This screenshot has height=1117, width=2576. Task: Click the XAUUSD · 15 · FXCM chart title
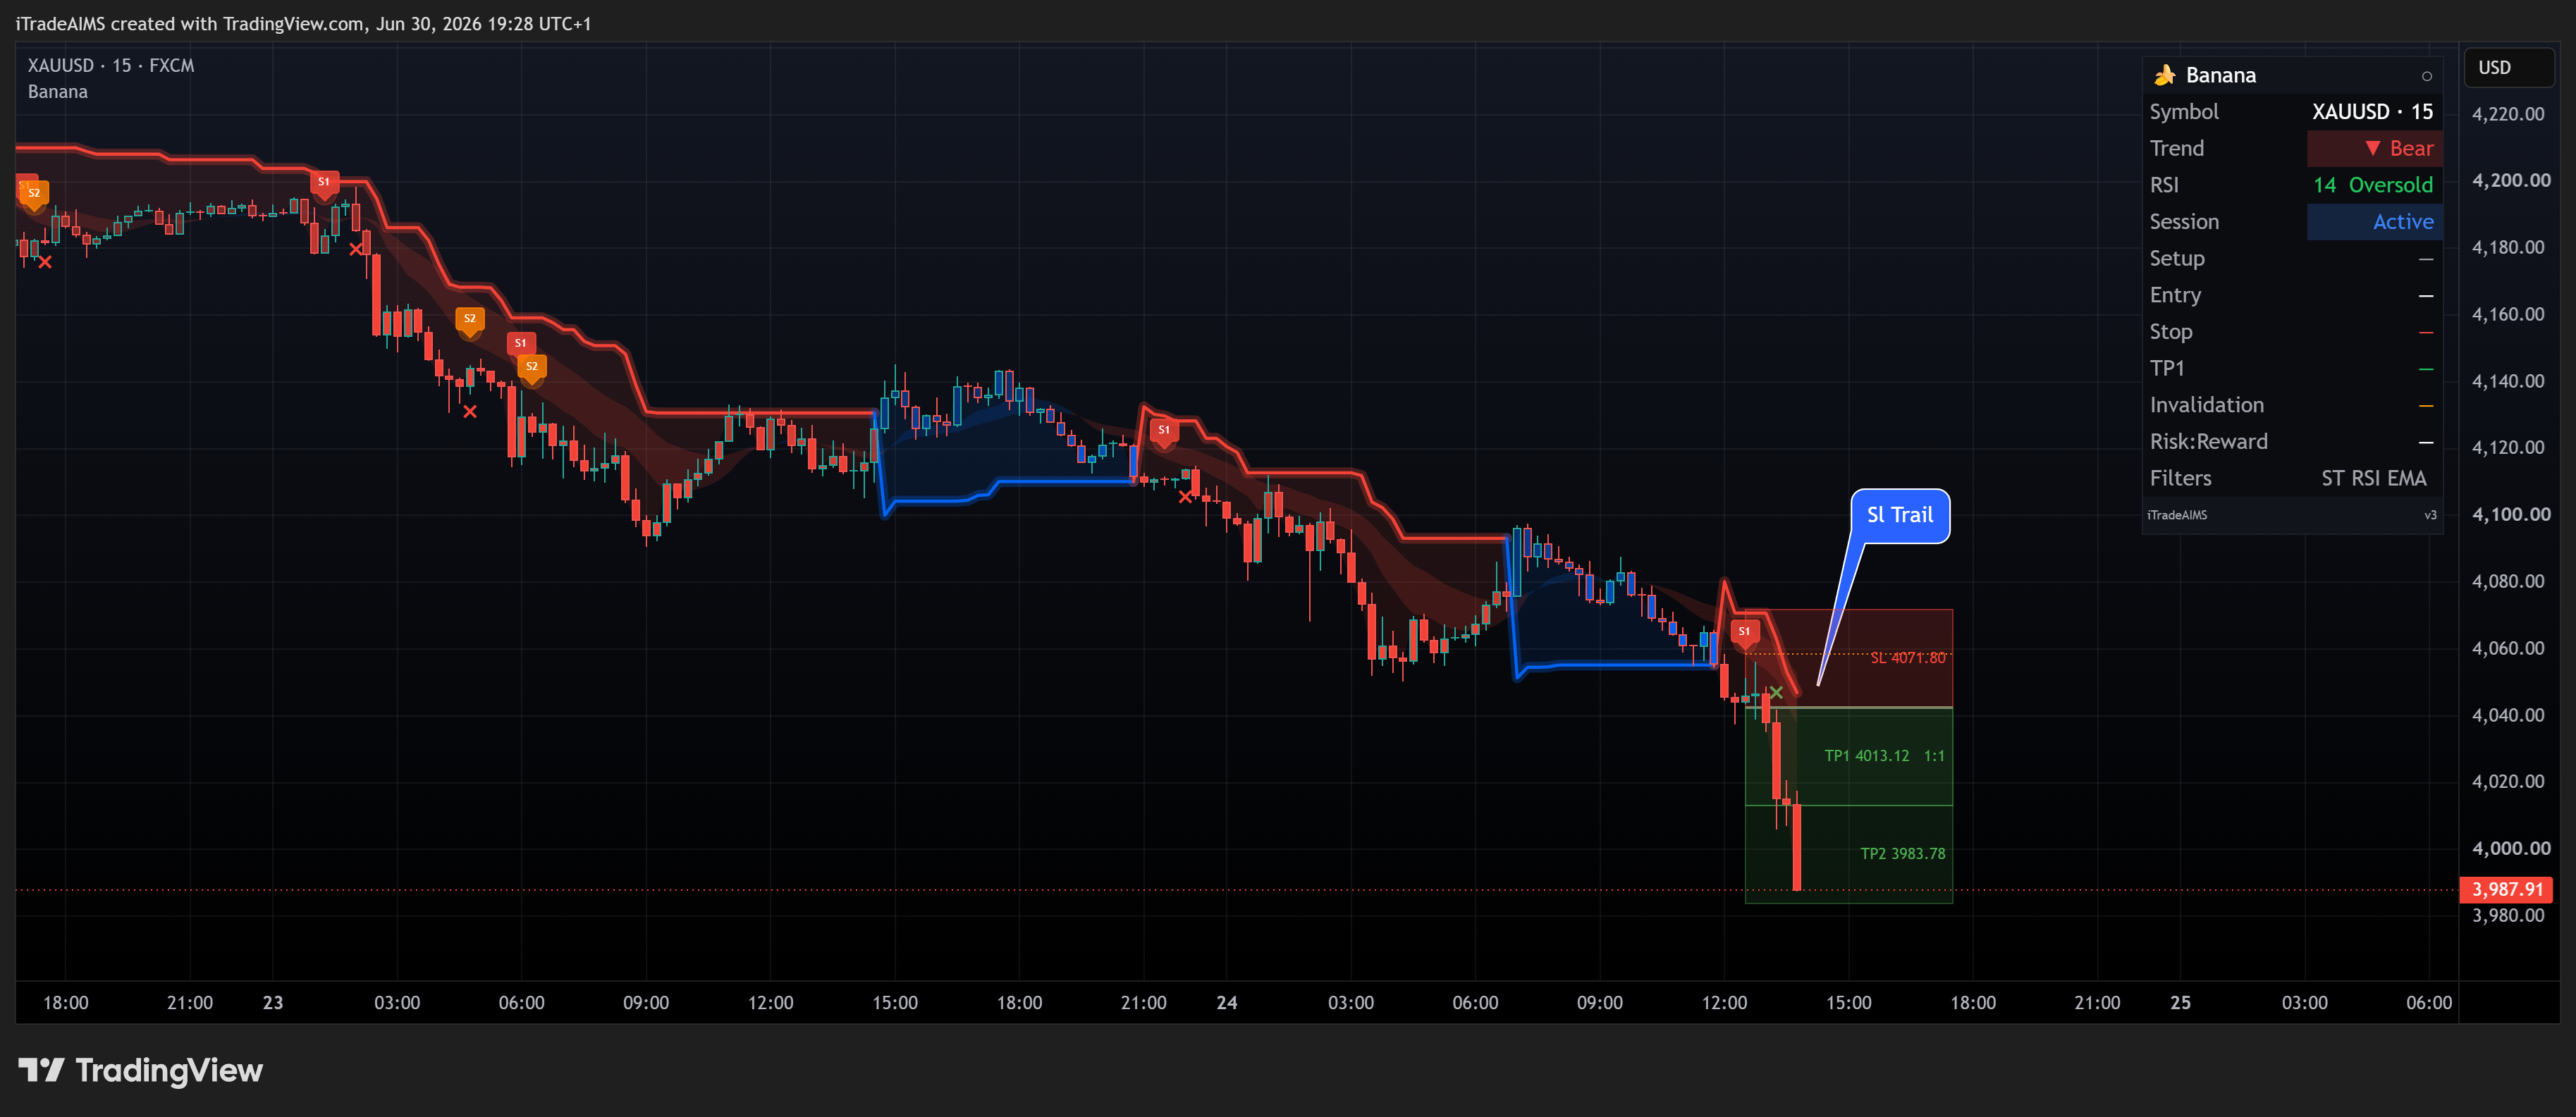click(x=111, y=65)
